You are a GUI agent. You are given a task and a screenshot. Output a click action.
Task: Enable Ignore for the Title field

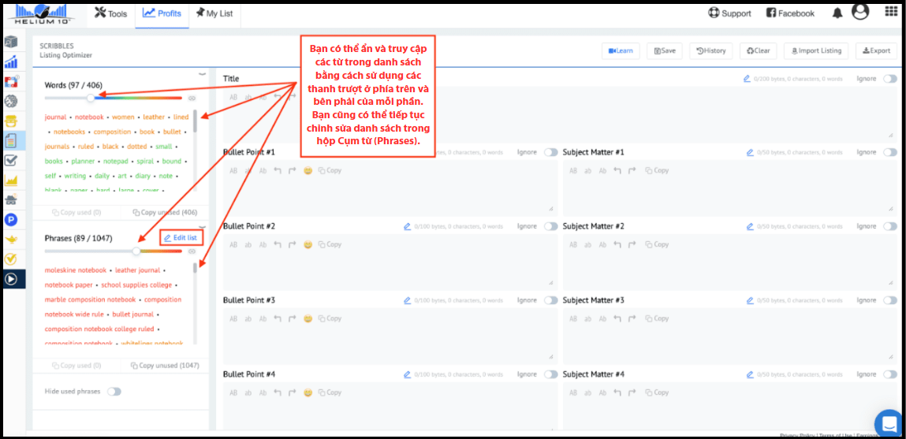(890, 79)
